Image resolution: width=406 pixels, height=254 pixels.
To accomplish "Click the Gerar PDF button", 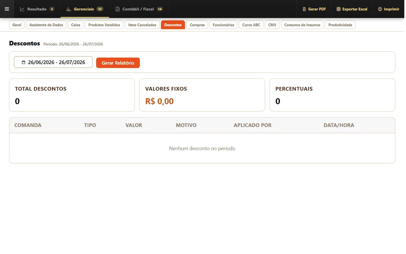I will (314, 9).
